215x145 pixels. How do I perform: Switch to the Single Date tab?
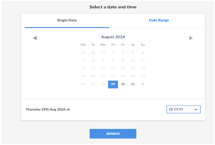67,20
